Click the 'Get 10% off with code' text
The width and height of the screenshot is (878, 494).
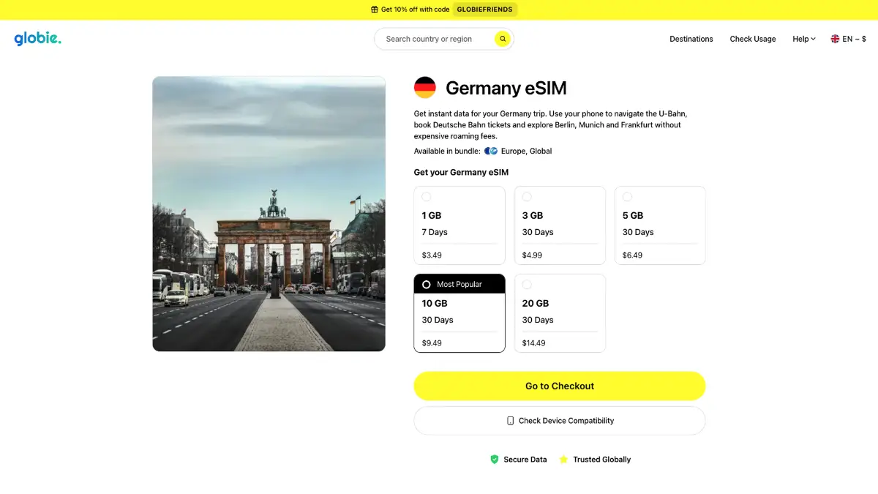click(x=415, y=10)
